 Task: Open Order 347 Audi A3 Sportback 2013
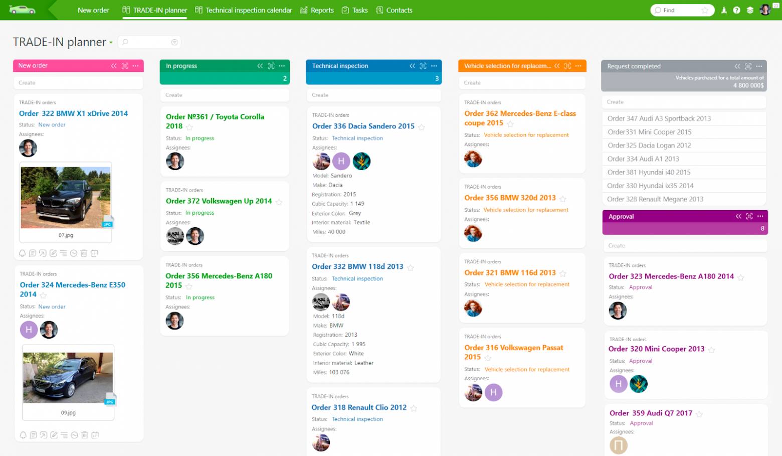(x=659, y=118)
